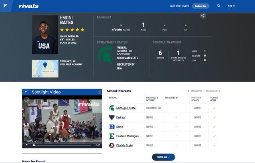Screen dimensions: 255x163
Task: Open the Log in link
Action: point(231,6)
